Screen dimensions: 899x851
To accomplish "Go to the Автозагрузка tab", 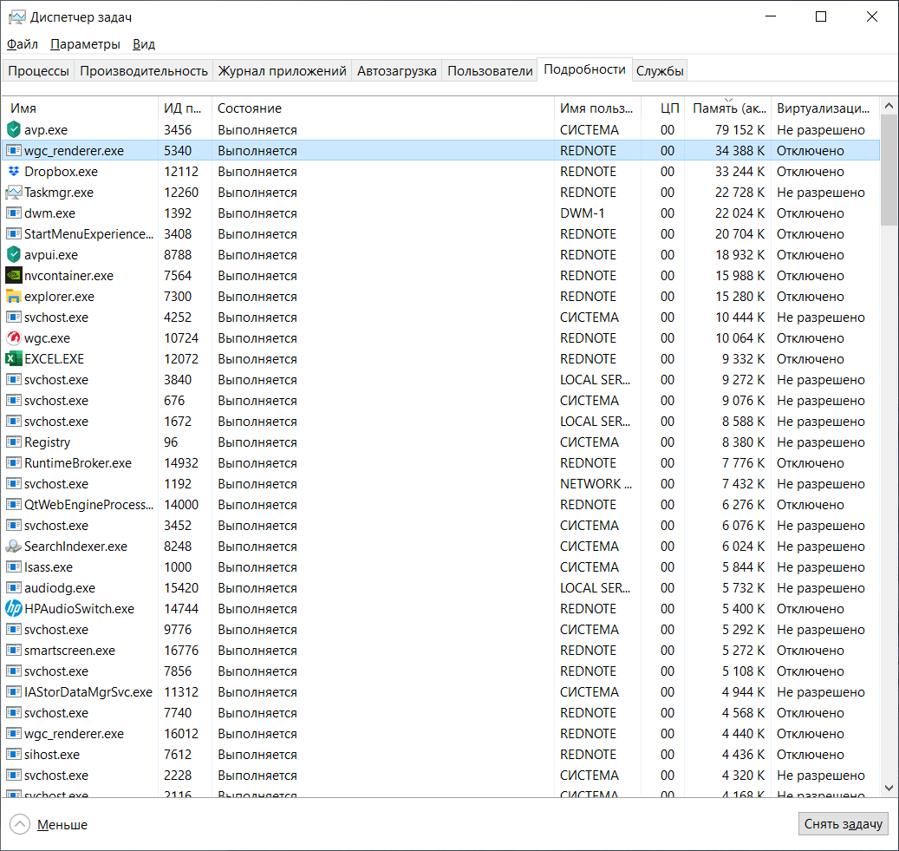I will 397,71.
